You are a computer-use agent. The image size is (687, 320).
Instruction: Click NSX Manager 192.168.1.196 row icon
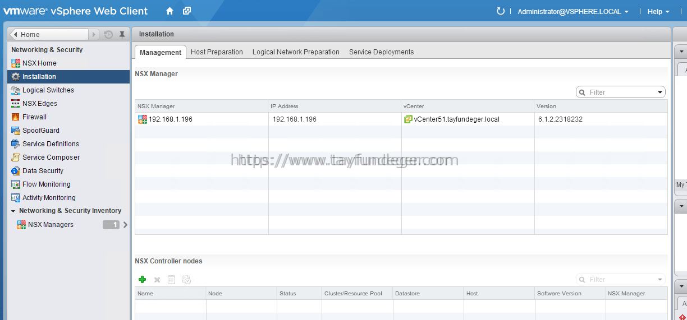coord(142,119)
